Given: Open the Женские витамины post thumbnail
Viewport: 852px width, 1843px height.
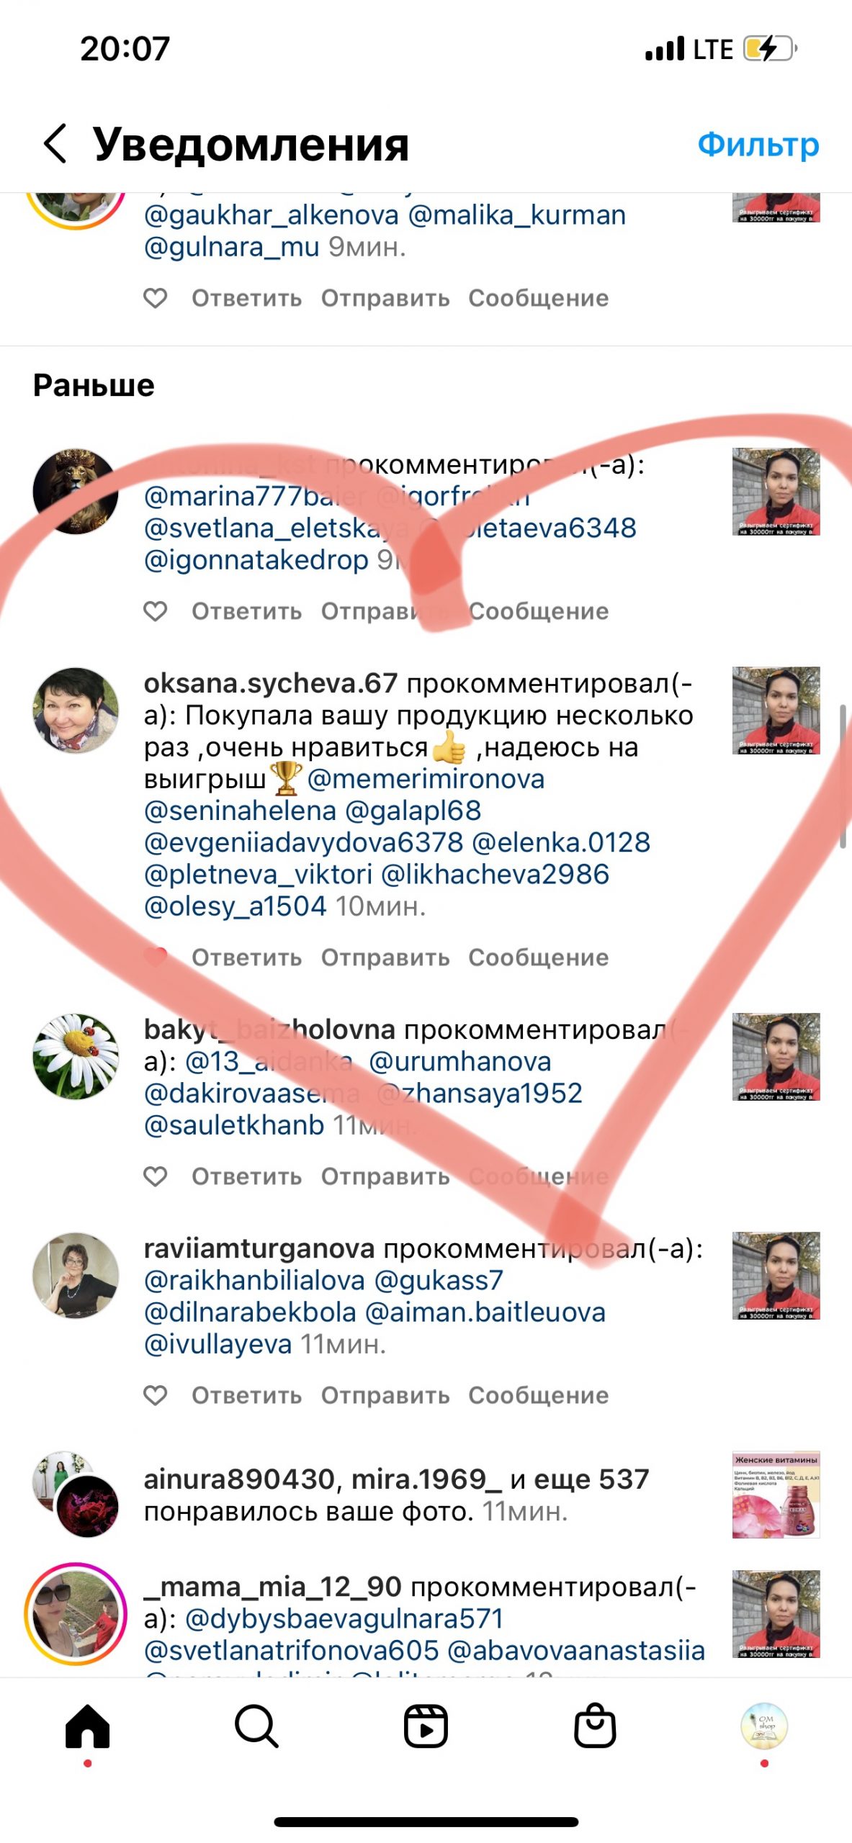Looking at the screenshot, I should (x=776, y=1495).
